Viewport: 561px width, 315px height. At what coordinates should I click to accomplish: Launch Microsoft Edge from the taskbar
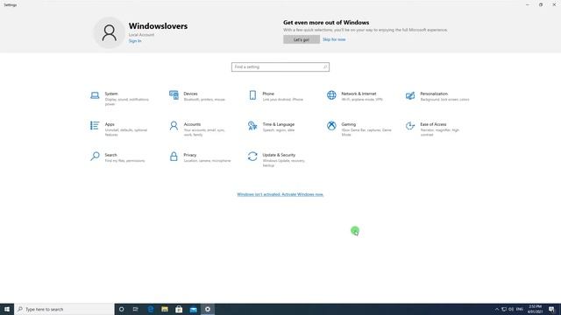(x=150, y=309)
